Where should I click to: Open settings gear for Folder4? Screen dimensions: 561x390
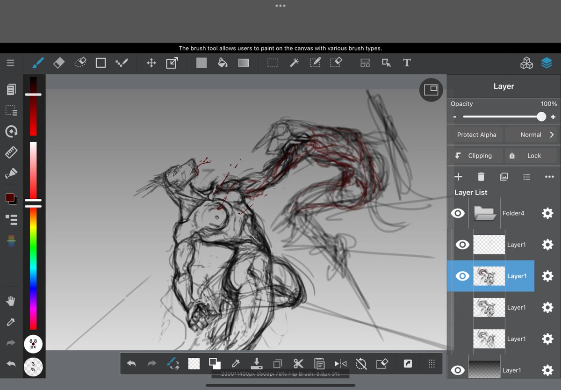tap(547, 213)
